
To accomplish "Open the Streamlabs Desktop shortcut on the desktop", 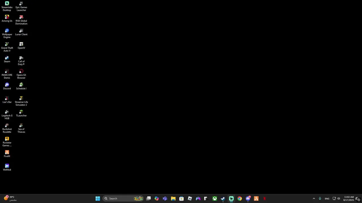I will 7,6.
